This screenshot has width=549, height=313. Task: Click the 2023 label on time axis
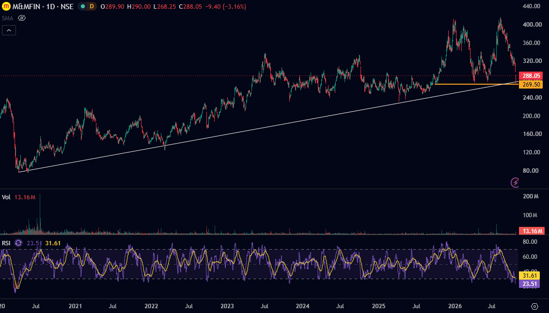tap(227, 306)
